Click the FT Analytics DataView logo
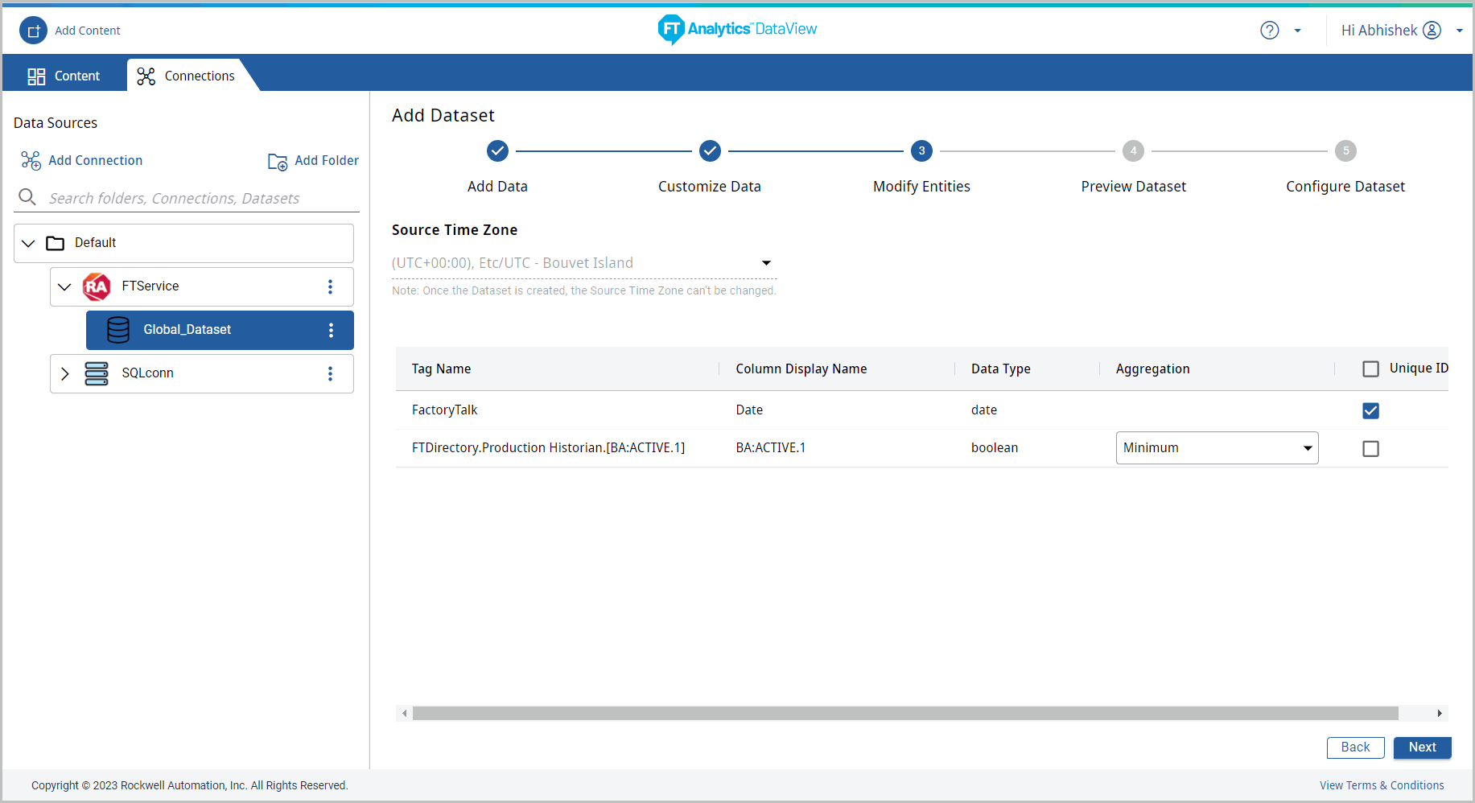1475x803 pixels. click(737, 30)
